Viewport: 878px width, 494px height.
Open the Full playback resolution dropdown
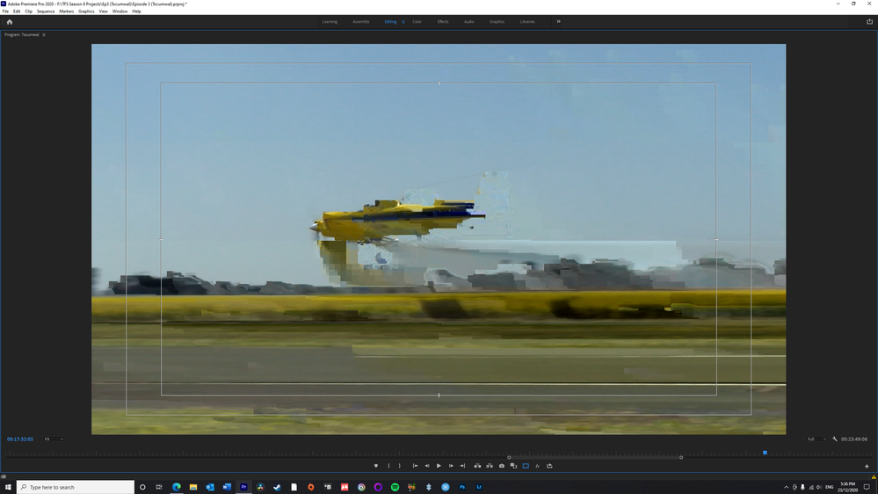click(816, 439)
